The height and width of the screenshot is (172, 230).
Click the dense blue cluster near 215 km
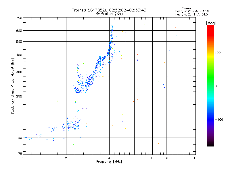(x=78, y=91)
